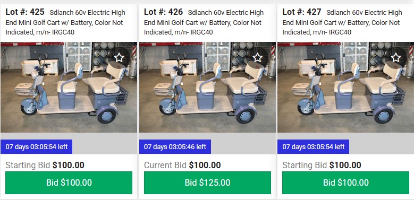Open the Lot 425 golf cart photo
The height and width of the screenshot is (200, 414).
[x=69, y=87]
